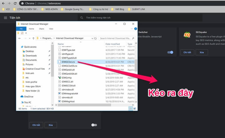This screenshot has height=138, width=225.
Task: Enable the disabled extension toggle at bottom
Action: coord(94,125)
